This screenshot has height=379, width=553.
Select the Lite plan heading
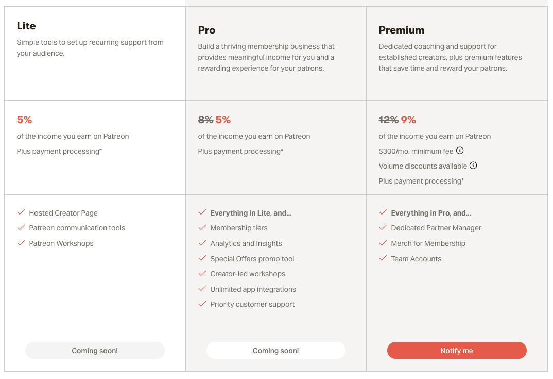[x=26, y=26]
